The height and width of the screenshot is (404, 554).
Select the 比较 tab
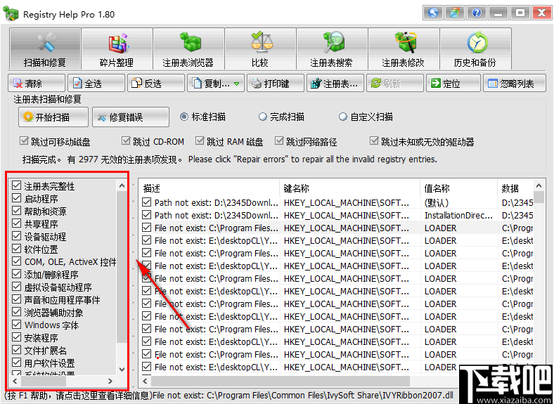[260, 48]
